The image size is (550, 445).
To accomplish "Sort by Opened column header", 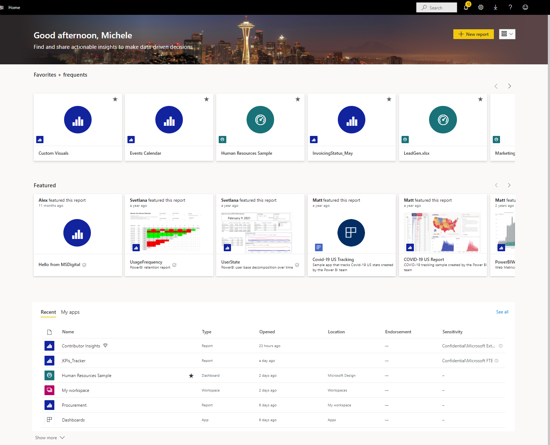I will [x=267, y=332].
